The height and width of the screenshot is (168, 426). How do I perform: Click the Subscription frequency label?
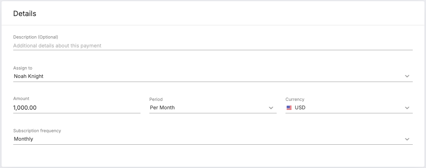[x=37, y=131]
